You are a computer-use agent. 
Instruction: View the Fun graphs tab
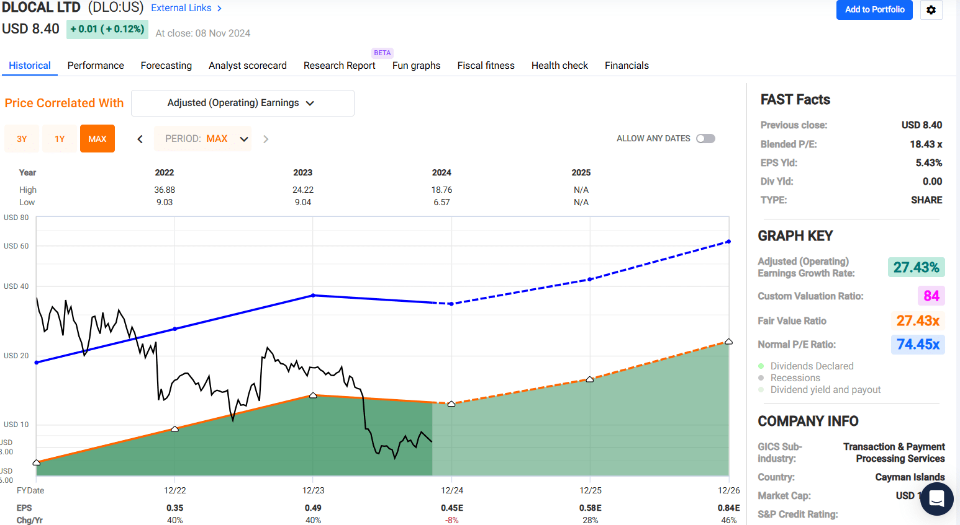pos(417,65)
